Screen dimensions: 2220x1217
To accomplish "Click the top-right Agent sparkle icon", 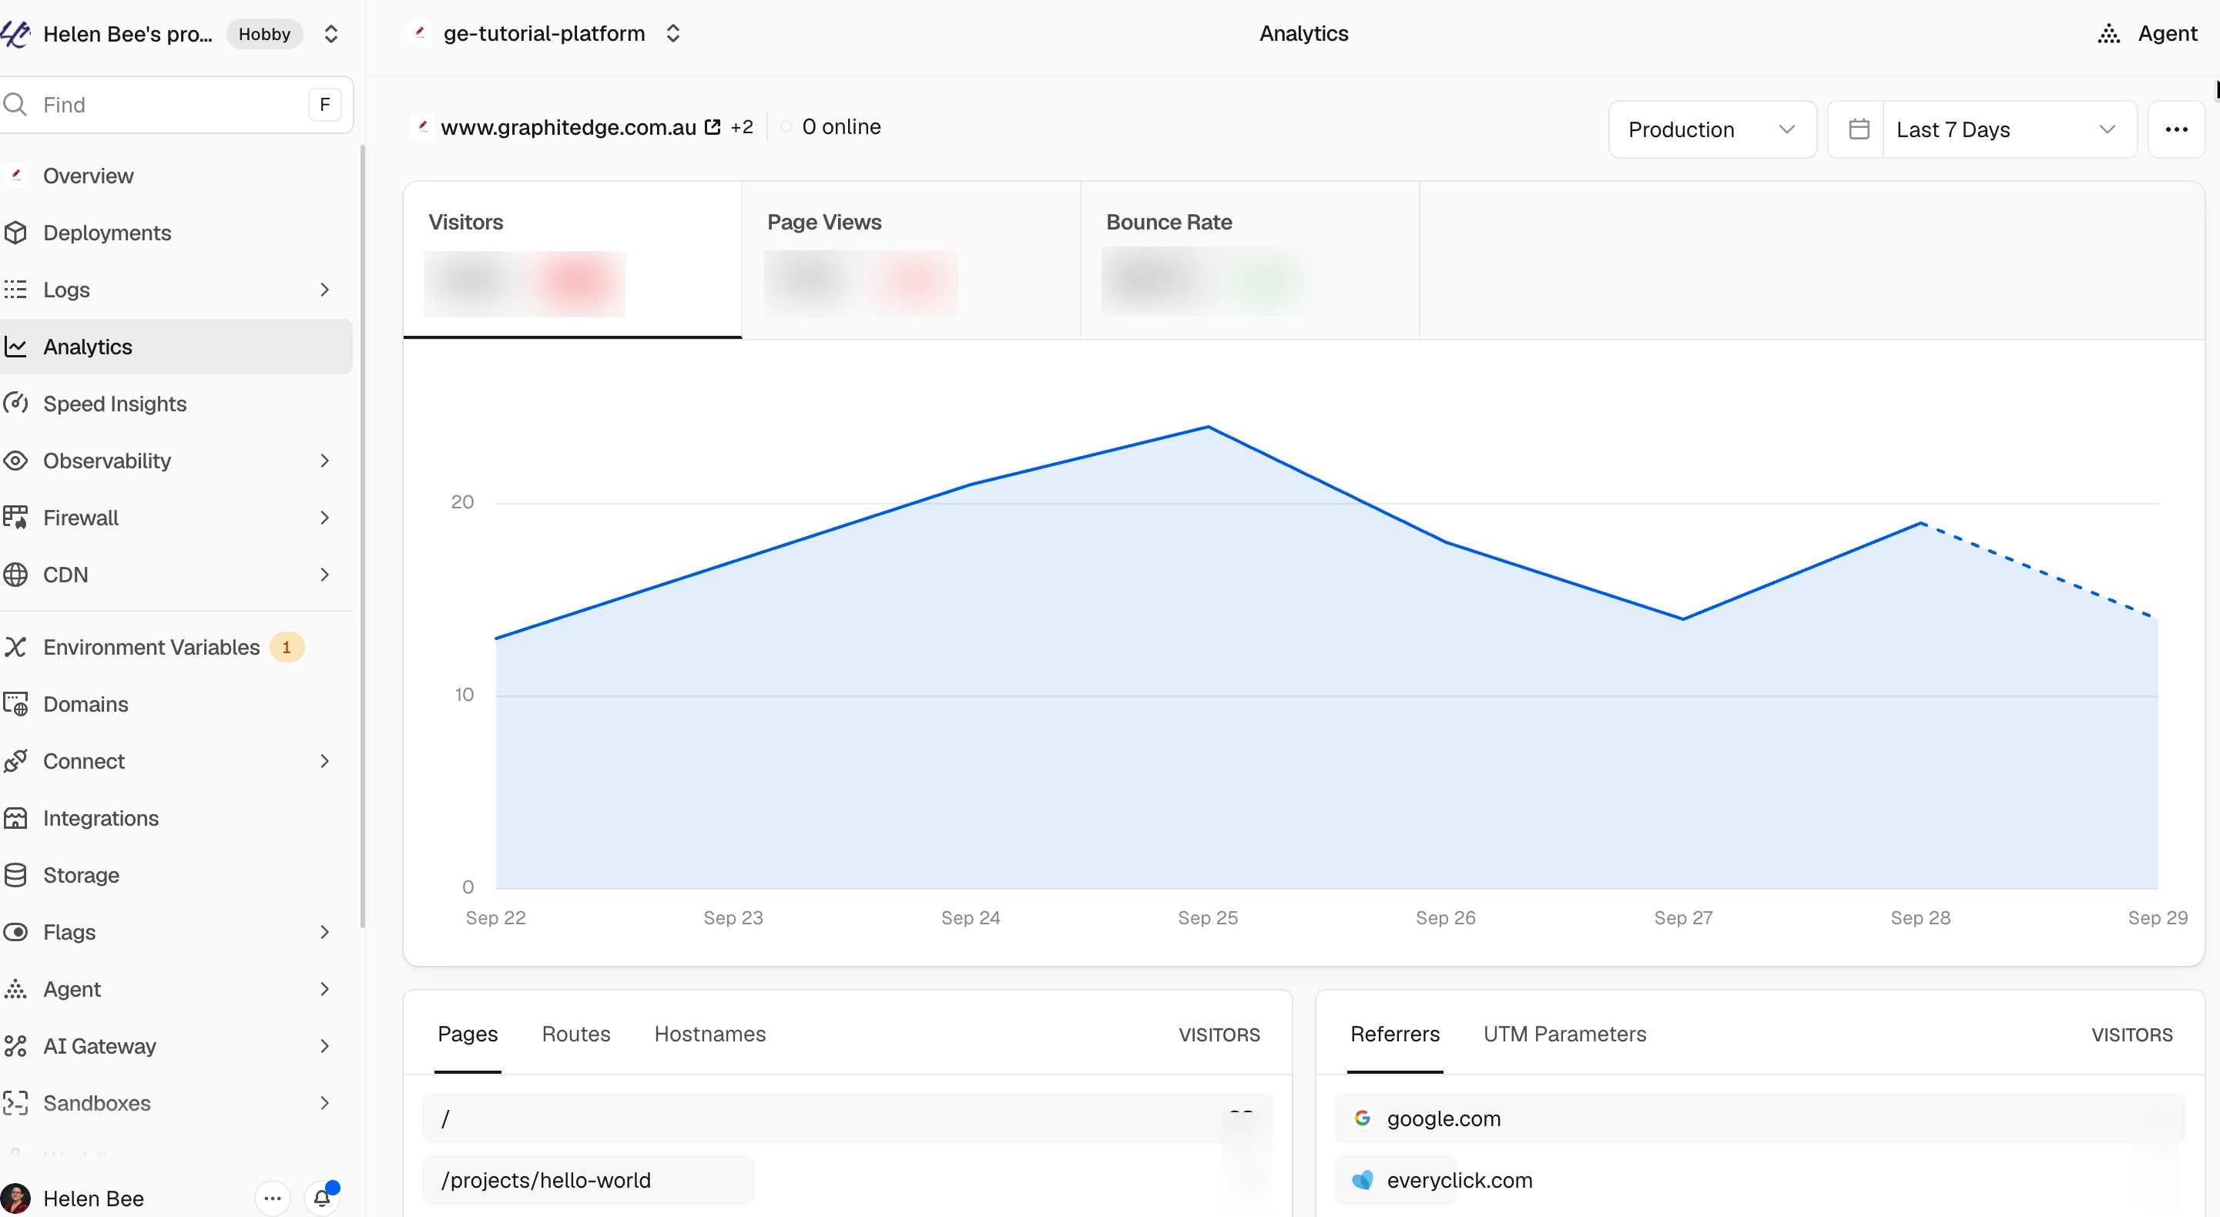I will tap(2109, 34).
